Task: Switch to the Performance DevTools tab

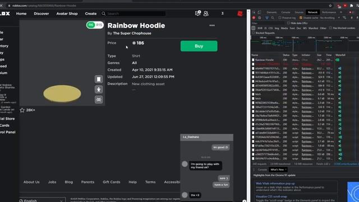Action: 329,12
